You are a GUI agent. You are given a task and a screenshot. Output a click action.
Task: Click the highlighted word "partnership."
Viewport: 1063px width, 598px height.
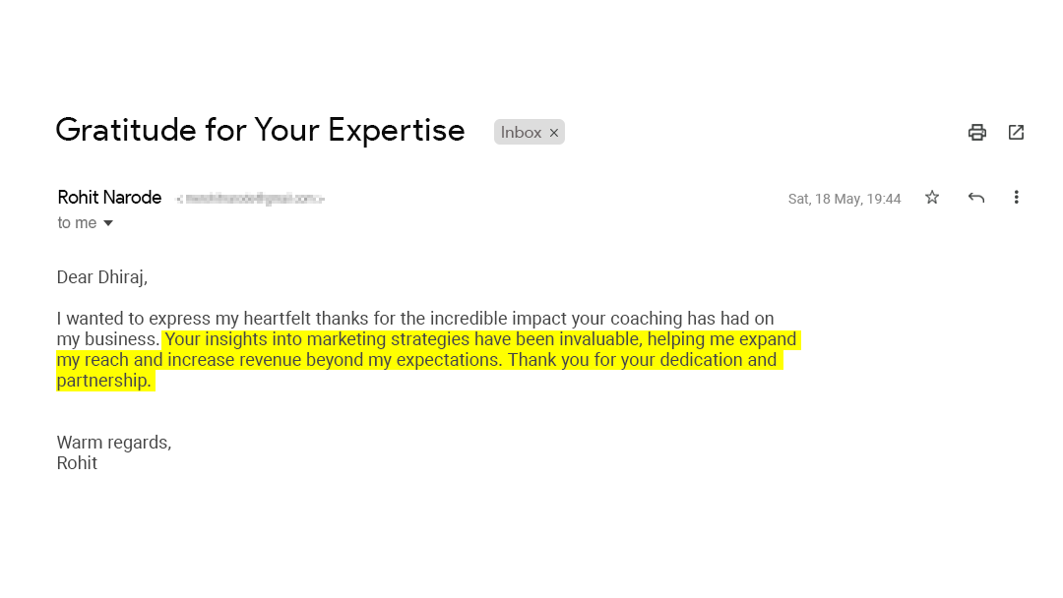click(x=104, y=381)
